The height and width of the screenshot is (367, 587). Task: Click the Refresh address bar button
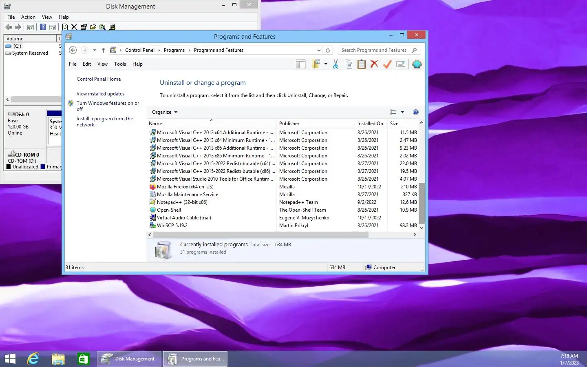328,50
